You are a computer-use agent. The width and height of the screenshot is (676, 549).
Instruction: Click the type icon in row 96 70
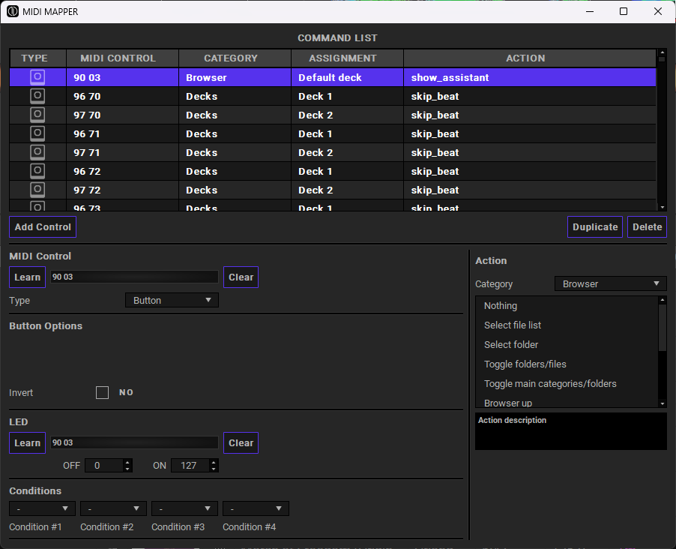[x=37, y=96]
